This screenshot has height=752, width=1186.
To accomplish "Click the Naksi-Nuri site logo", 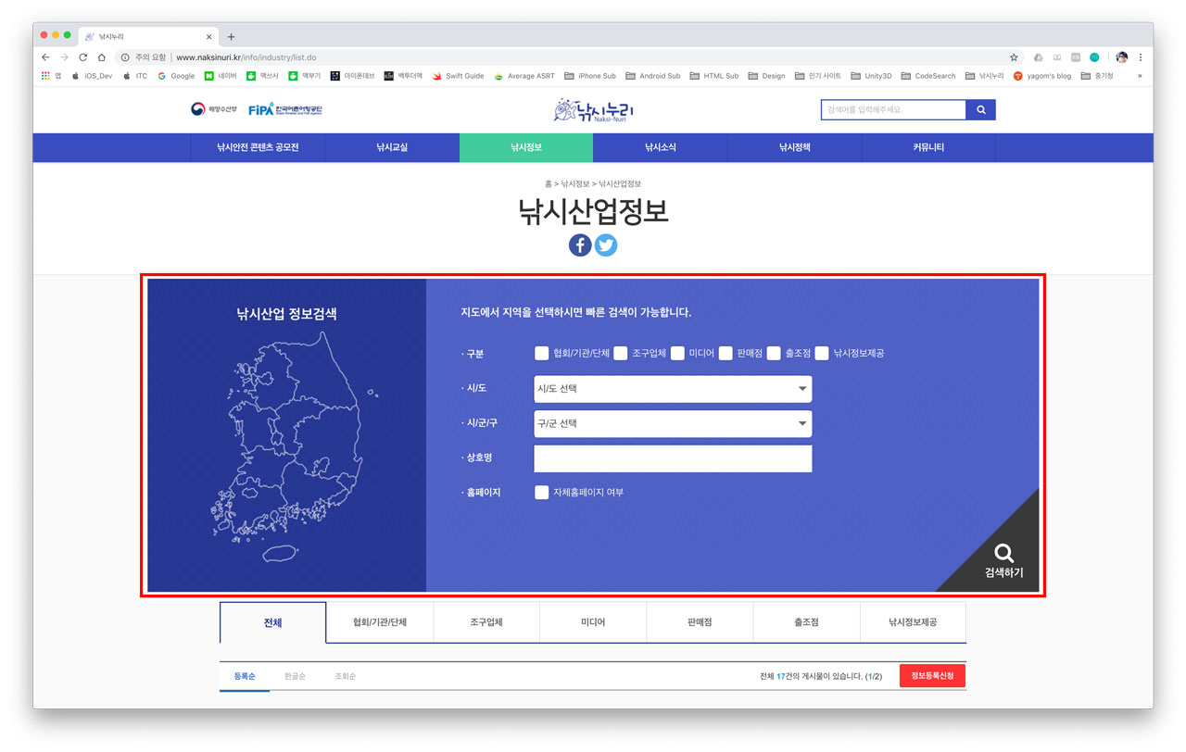I will tap(593, 110).
